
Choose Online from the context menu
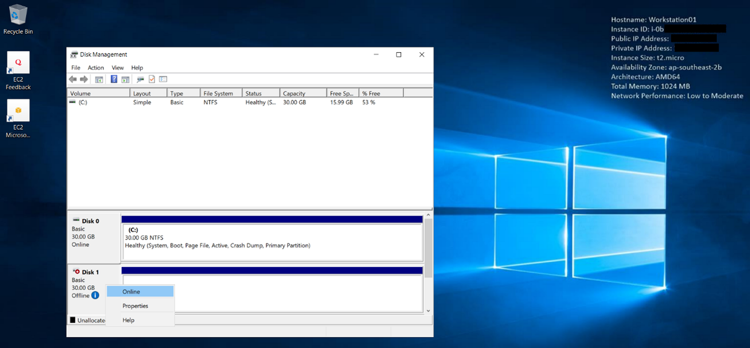tap(140, 291)
